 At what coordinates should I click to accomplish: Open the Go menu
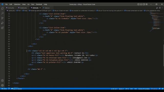(x=28, y=4)
